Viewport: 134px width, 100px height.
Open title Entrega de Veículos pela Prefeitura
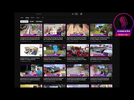pyautogui.click(x=100, y=59)
